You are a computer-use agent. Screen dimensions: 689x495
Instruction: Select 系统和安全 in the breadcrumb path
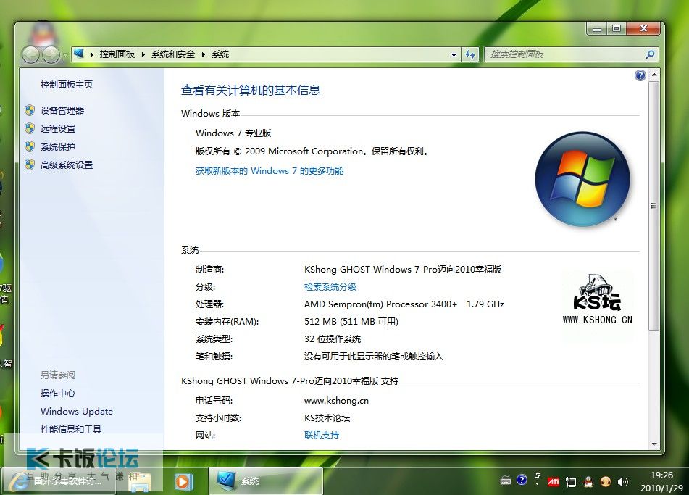click(173, 54)
